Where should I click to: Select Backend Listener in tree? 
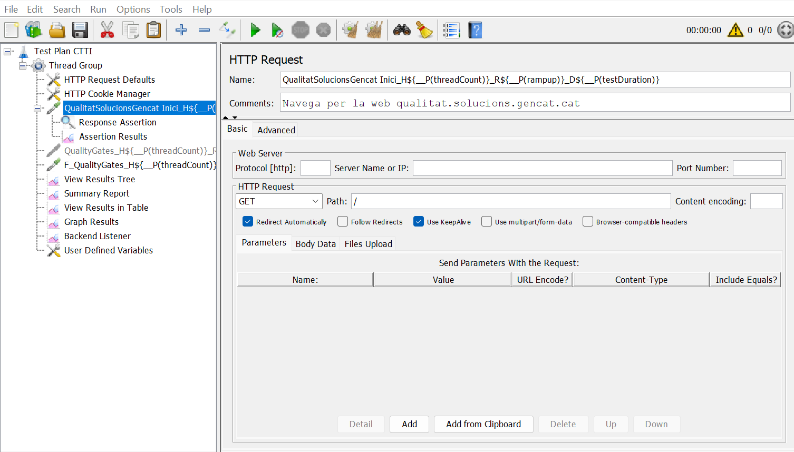pyautogui.click(x=98, y=236)
